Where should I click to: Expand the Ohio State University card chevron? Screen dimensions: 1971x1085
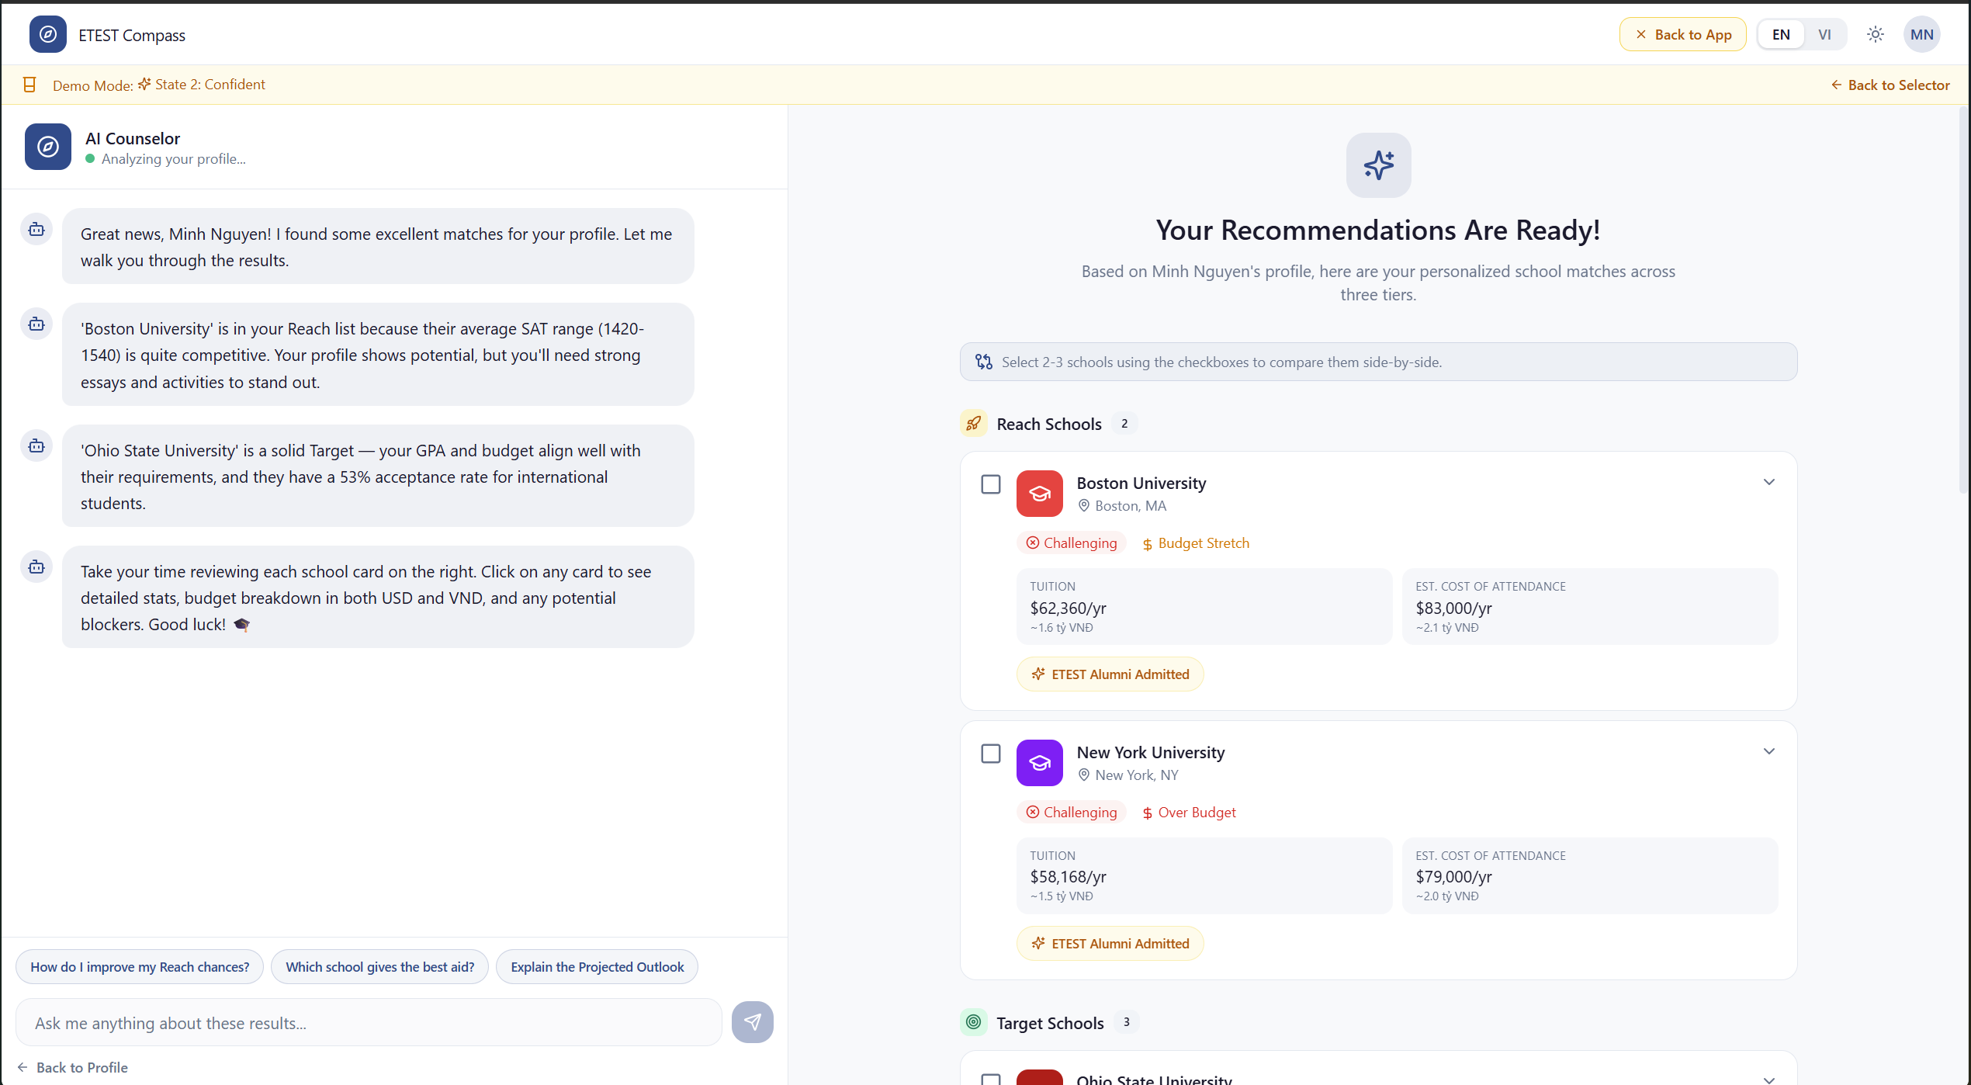coord(1768,1079)
